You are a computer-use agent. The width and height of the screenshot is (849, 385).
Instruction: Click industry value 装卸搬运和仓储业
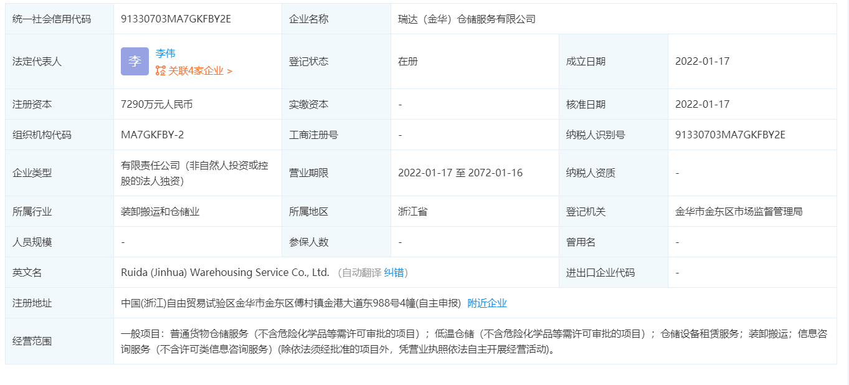point(160,211)
